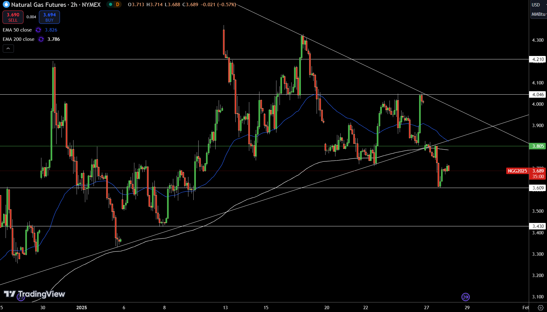547x312 pixels.
Task: Click the 4.046 horizontal line price label
Action: click(538, 95)
